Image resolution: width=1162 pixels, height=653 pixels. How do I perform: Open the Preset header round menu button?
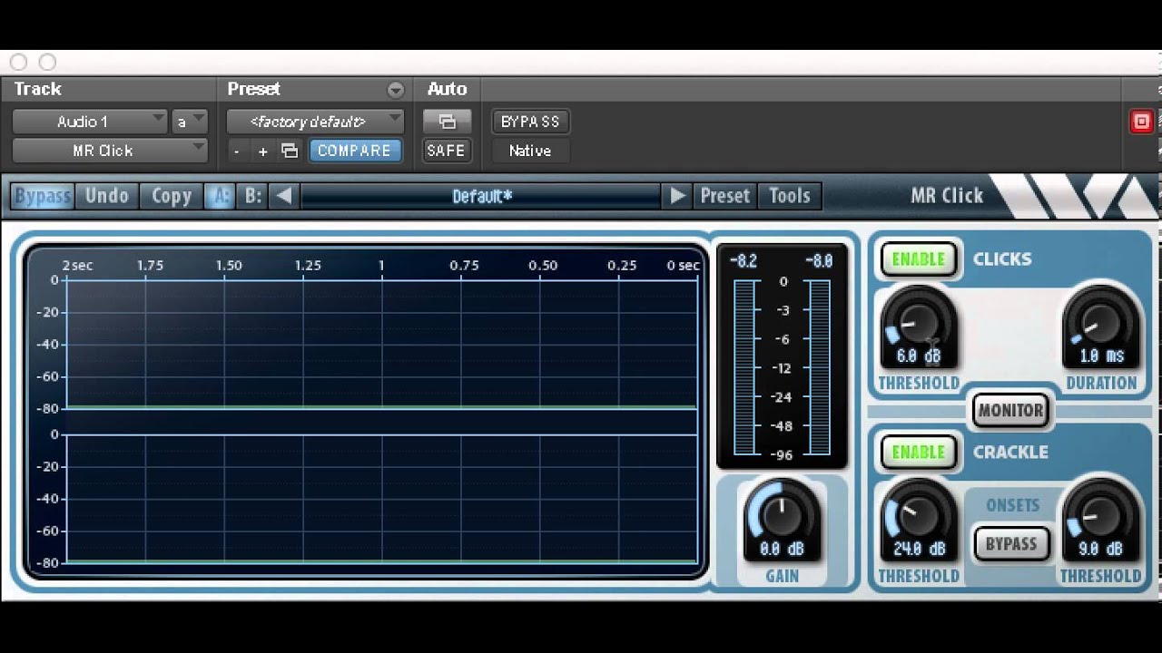(395, 89)
